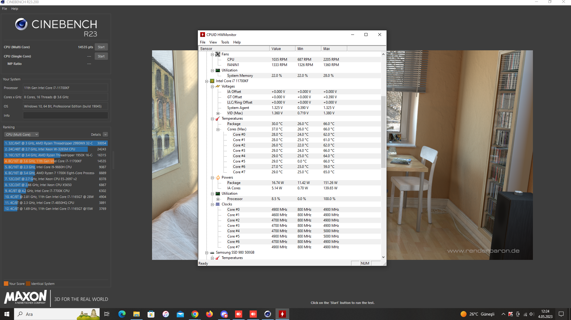
Task: Start the CPU Multi Core test
Action: coord(101,47)
